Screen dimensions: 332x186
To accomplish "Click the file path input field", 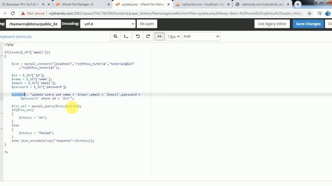I will tap(33, 24).
